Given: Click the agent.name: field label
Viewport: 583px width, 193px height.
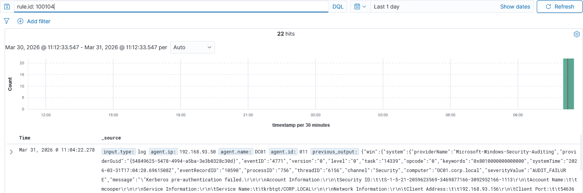Looking at the screenshot, I should click(x=236, y=152).
